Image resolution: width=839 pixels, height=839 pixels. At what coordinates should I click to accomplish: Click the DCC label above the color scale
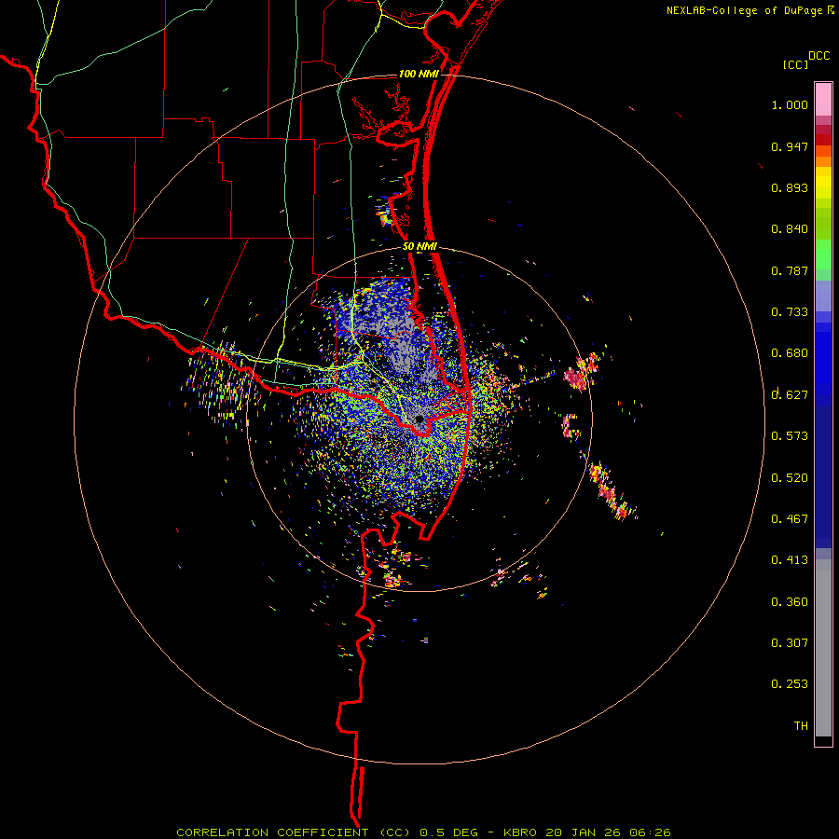pyautogui.click(x=818, y=56)
